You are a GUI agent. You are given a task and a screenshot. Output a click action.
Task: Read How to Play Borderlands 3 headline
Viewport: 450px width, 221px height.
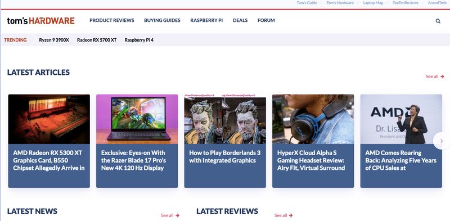coord(225,157)
